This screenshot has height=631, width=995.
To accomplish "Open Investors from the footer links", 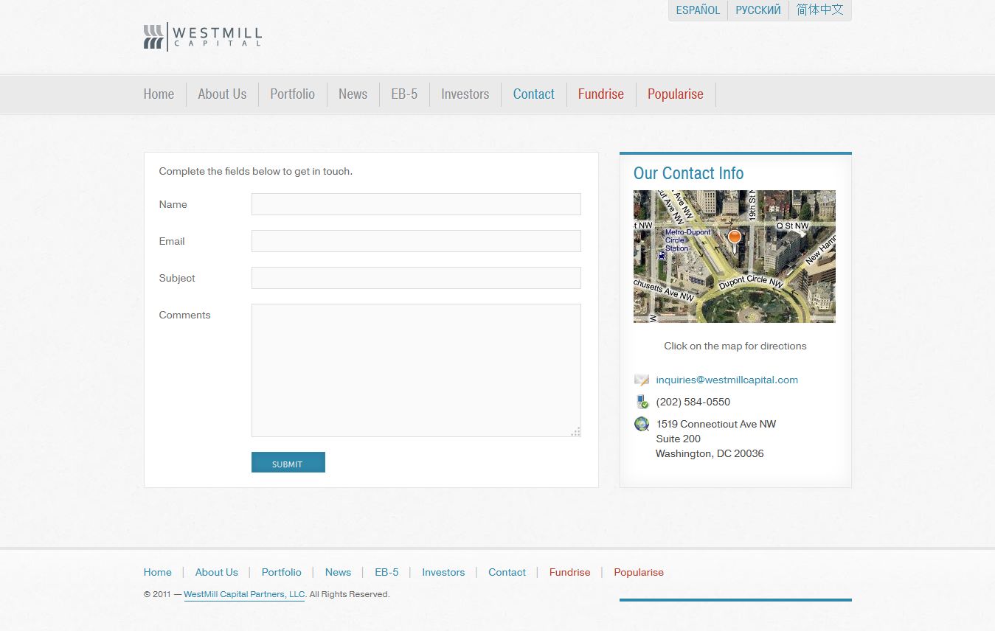I will pyautogui.click(x=443, y=573).
